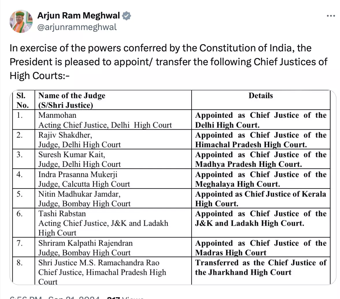Click the 'Details' column header in image

click(x=261, y=96)
